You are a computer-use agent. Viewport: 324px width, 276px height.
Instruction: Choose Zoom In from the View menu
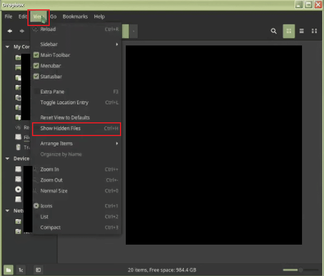click(x=77, y=170)
